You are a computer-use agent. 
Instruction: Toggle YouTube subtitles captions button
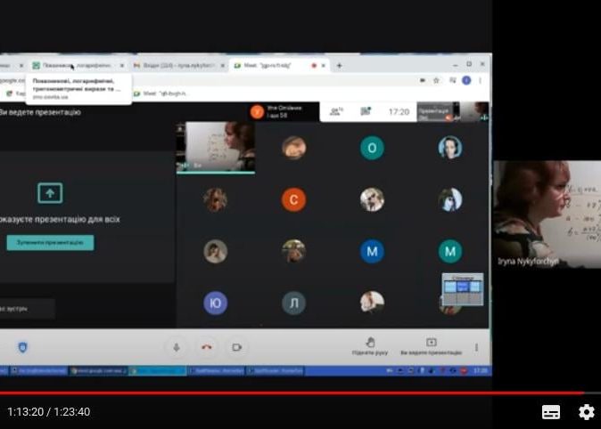coord(551,411)
